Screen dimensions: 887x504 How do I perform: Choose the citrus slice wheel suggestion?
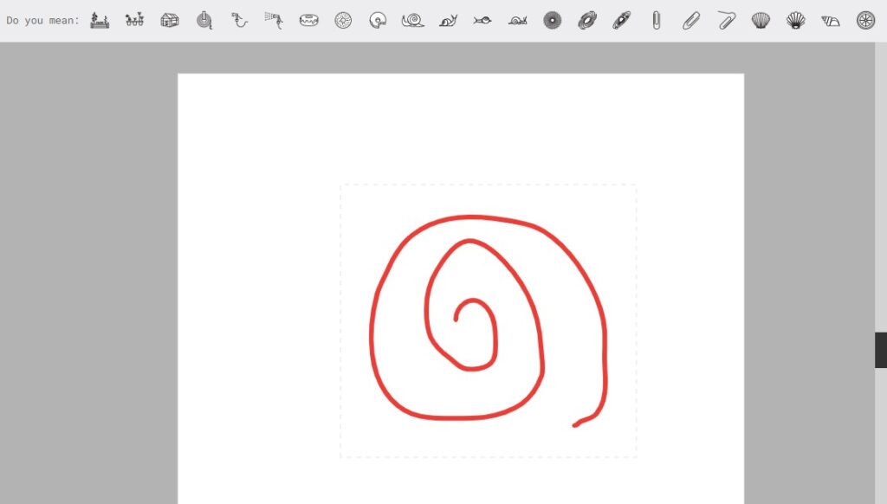pyautogui.click(x=865, y=21)
